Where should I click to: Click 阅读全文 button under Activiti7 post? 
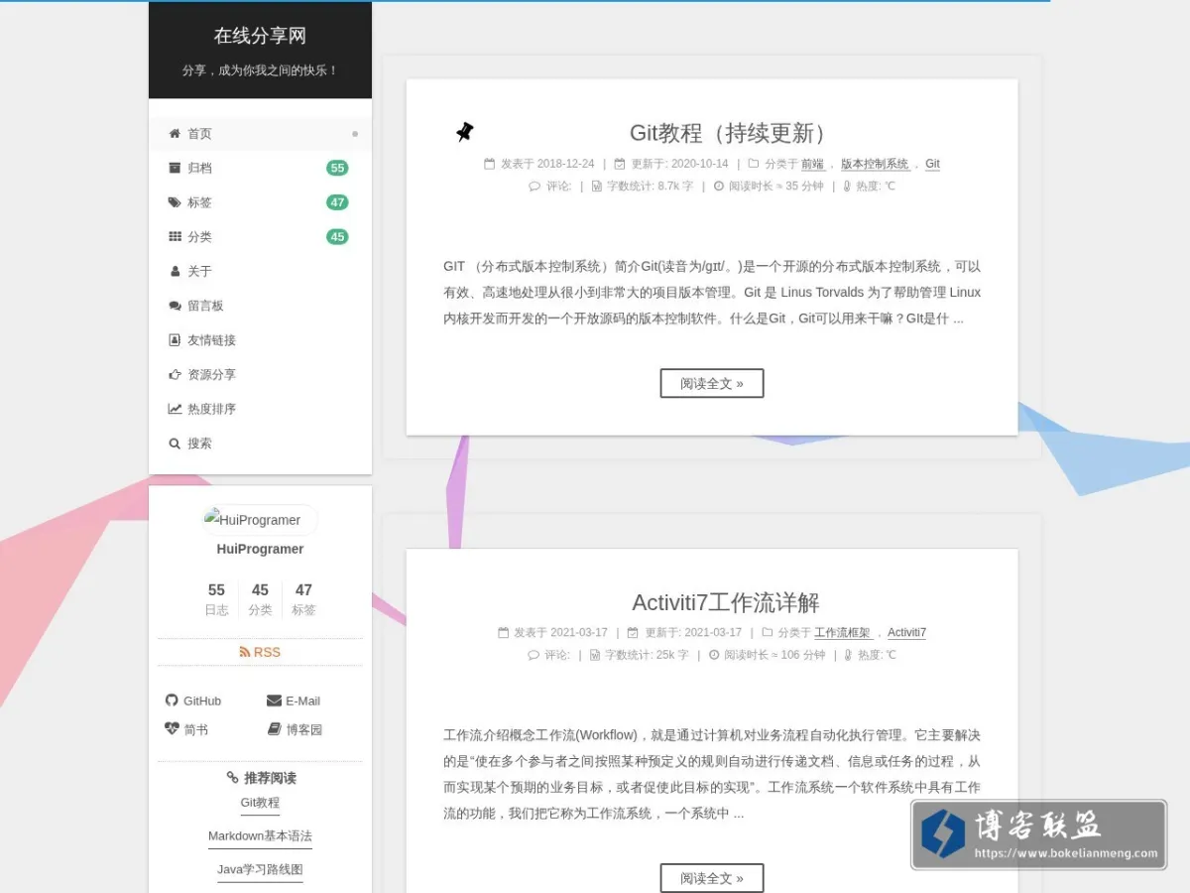[x=712, y=878]
